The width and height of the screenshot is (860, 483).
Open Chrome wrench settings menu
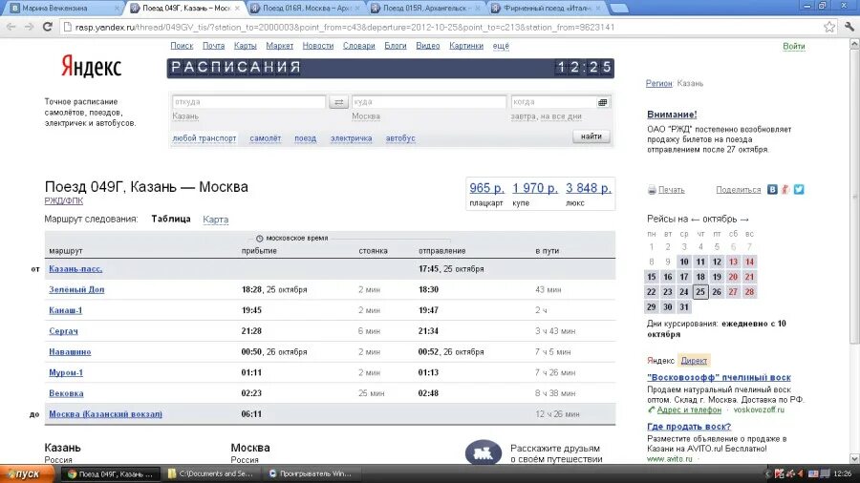tap(849, 27)
